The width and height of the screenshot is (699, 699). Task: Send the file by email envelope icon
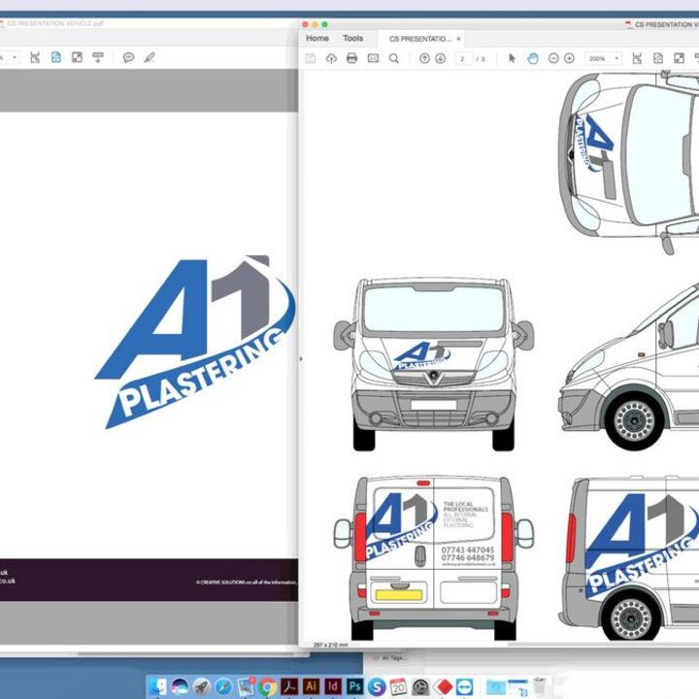tap(373, 58)
